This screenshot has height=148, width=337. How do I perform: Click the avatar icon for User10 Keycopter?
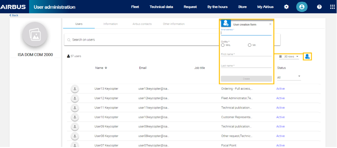[75, 117]
